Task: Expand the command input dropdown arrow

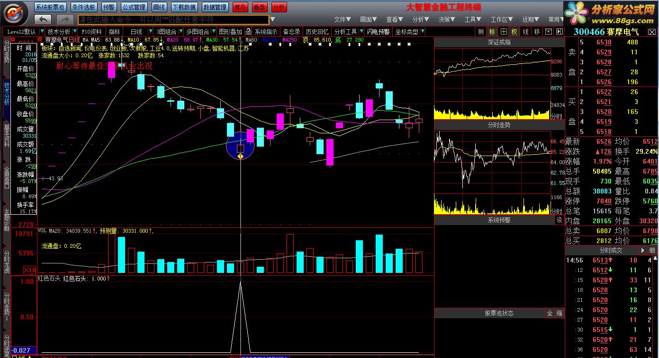Action: [x=273, y=19]
